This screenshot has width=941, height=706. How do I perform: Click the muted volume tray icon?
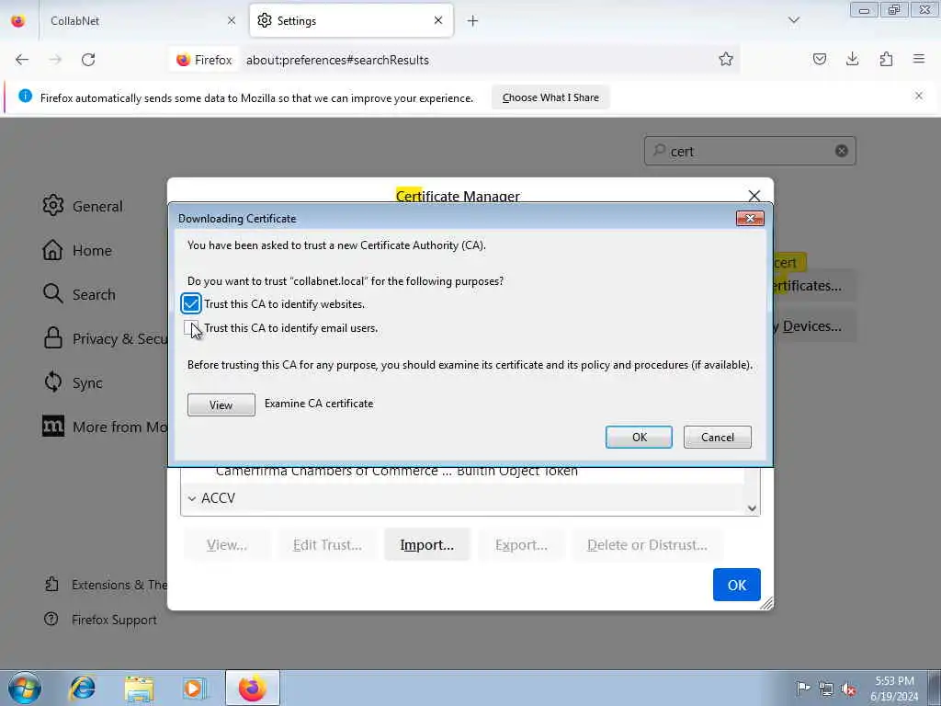(848, 689)
